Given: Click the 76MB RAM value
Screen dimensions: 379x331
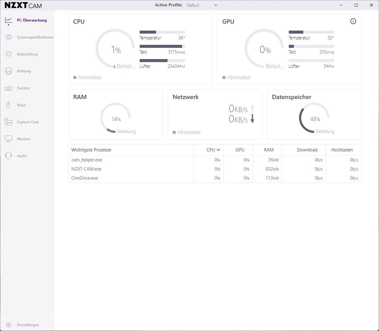Looking at the screenshot, I should 273,160.
